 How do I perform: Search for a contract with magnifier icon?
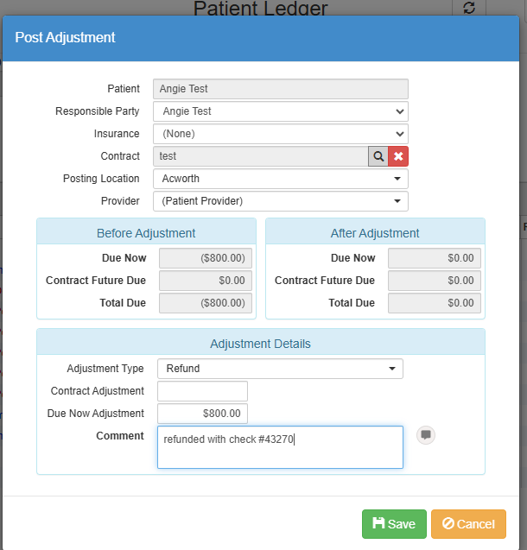378,156
